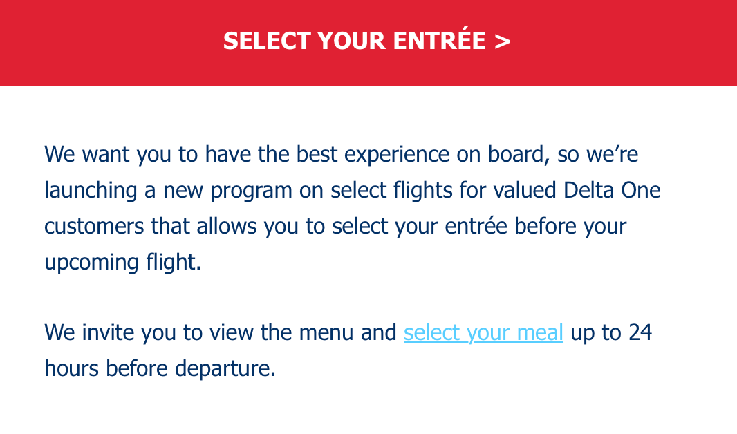The width and height of the screenshot is (737, 434).
Task: Click the > arrow in the red banner
Action: click(x=503, y=41)
